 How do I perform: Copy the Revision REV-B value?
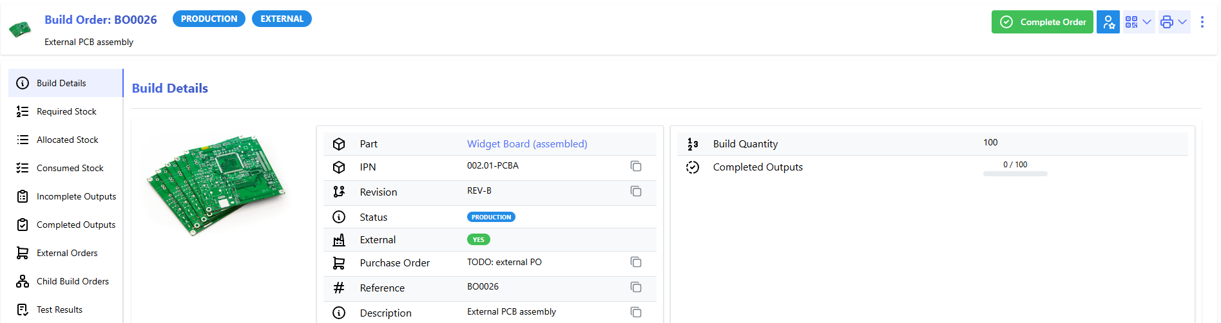coord(635,192)
